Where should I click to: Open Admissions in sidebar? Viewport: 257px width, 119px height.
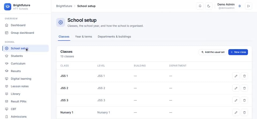click(x=26, y=117)
